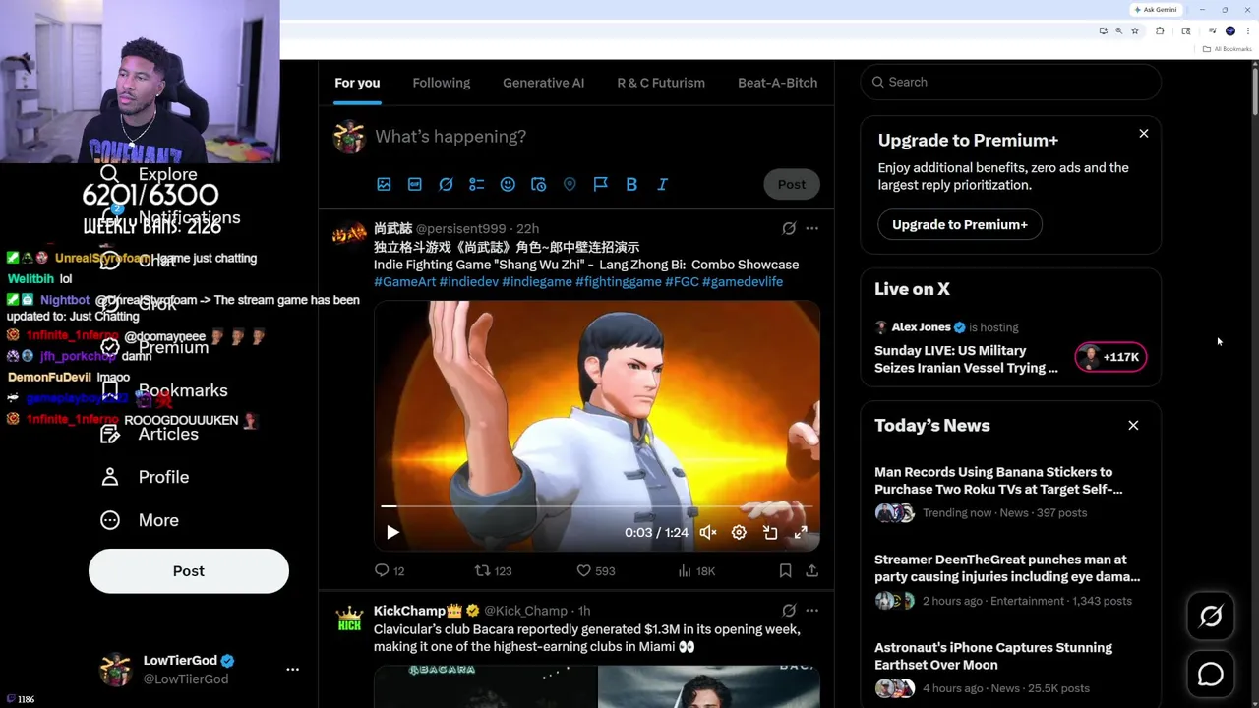
Task: Repost the Shang Wu Zhi post
Action: (x=493, y=570)
